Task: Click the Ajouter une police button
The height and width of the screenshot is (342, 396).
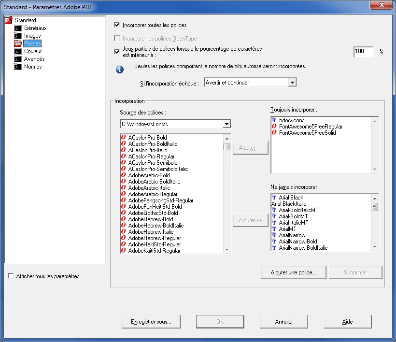Action: pyautogui.click(x=294, y=272)
